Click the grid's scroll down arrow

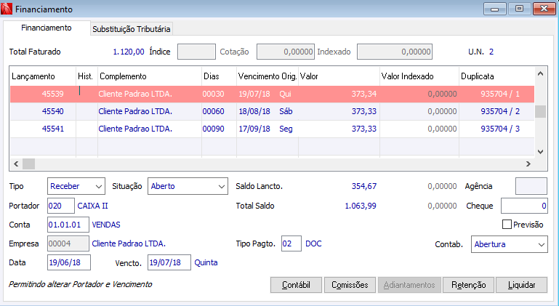[540, 152]
